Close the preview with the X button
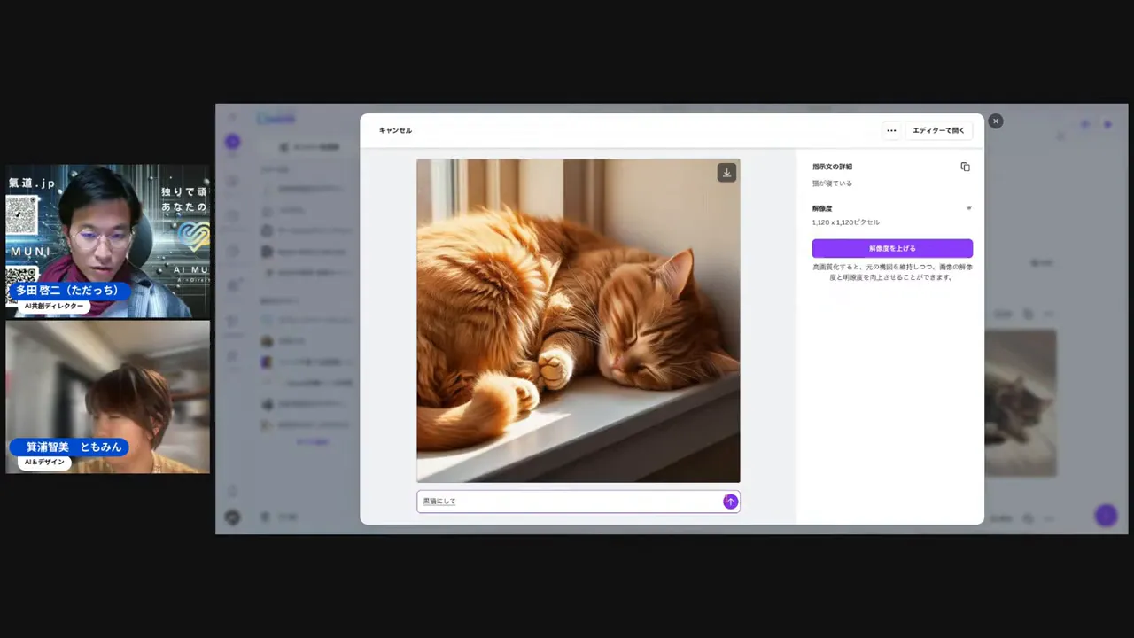This screenshot has width=1134, height=638. [995, 121]
